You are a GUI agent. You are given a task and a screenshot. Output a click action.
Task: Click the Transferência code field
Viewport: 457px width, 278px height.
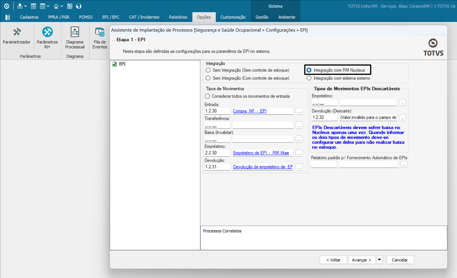pyautogui.click(x=217, y=125)
